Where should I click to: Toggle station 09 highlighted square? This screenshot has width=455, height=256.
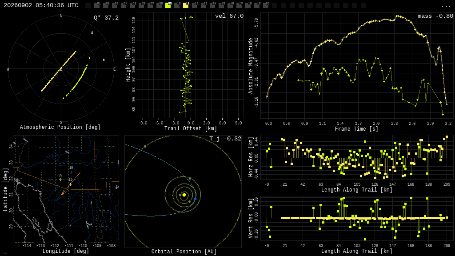pos(168,5)
